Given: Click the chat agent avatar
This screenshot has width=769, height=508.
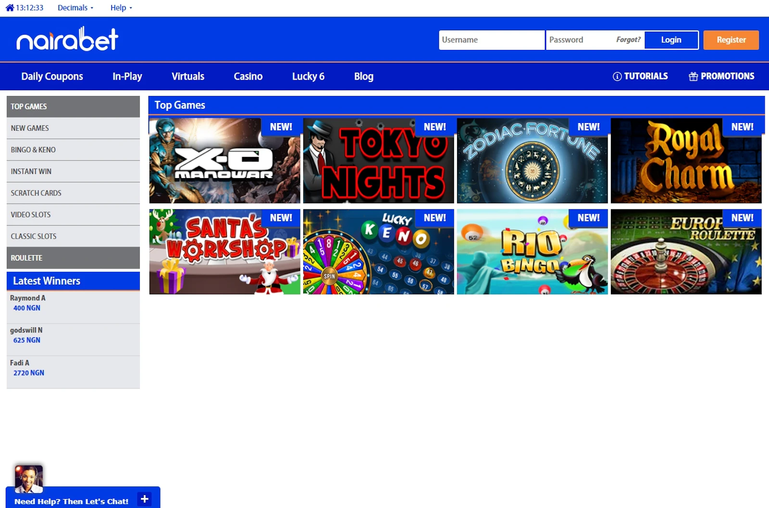Looking at the screenshot, I should pos(29,479).
